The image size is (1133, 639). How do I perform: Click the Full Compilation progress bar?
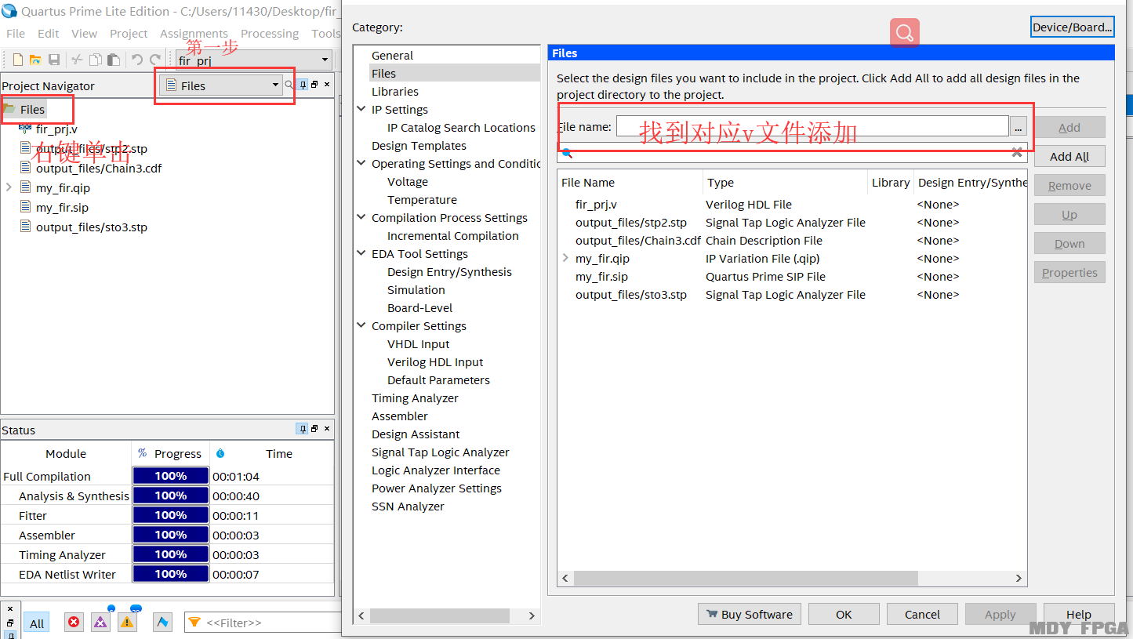tap(170, 476)
